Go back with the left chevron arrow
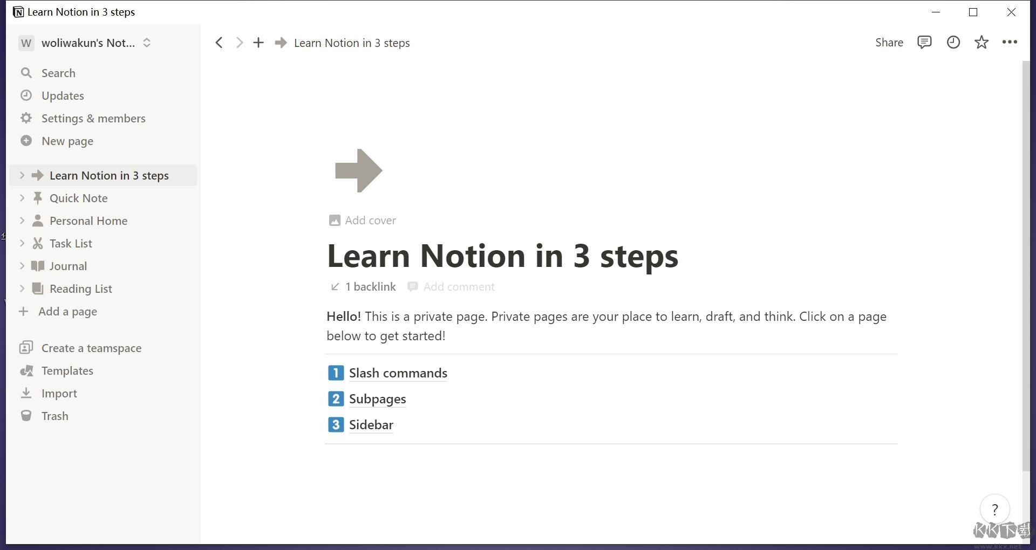The height and width of the screenshot is (550, 1036). click(x=219, y=43)
